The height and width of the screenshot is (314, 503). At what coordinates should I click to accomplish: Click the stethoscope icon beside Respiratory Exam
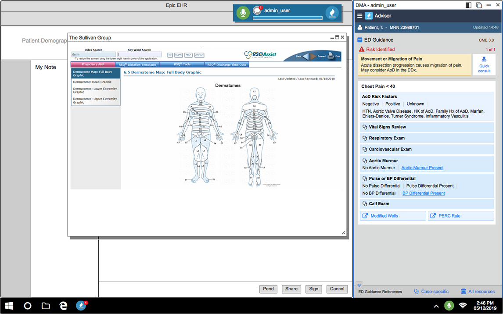click(x=365, y=138)
